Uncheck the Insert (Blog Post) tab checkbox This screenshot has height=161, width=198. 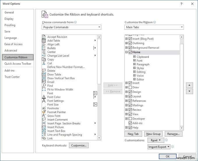[130, 39]
